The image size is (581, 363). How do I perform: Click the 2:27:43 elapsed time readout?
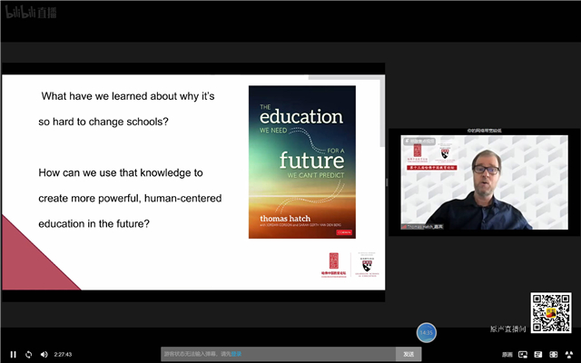pos(63,355)
